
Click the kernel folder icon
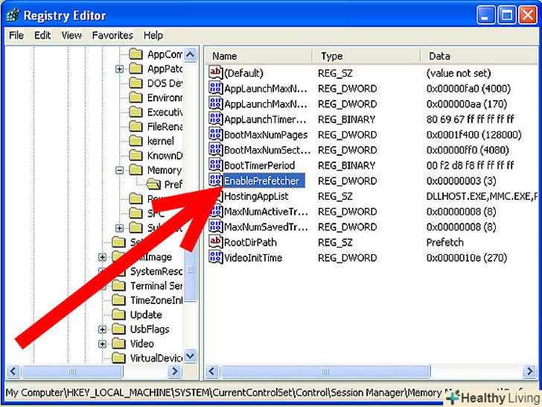pyautogui.click(x=135, y=141)
